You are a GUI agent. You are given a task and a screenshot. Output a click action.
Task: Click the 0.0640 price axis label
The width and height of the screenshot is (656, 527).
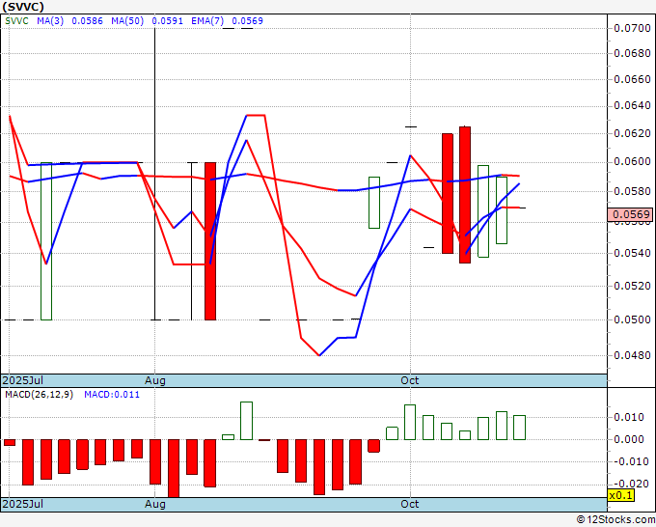[x=632, y=106]
